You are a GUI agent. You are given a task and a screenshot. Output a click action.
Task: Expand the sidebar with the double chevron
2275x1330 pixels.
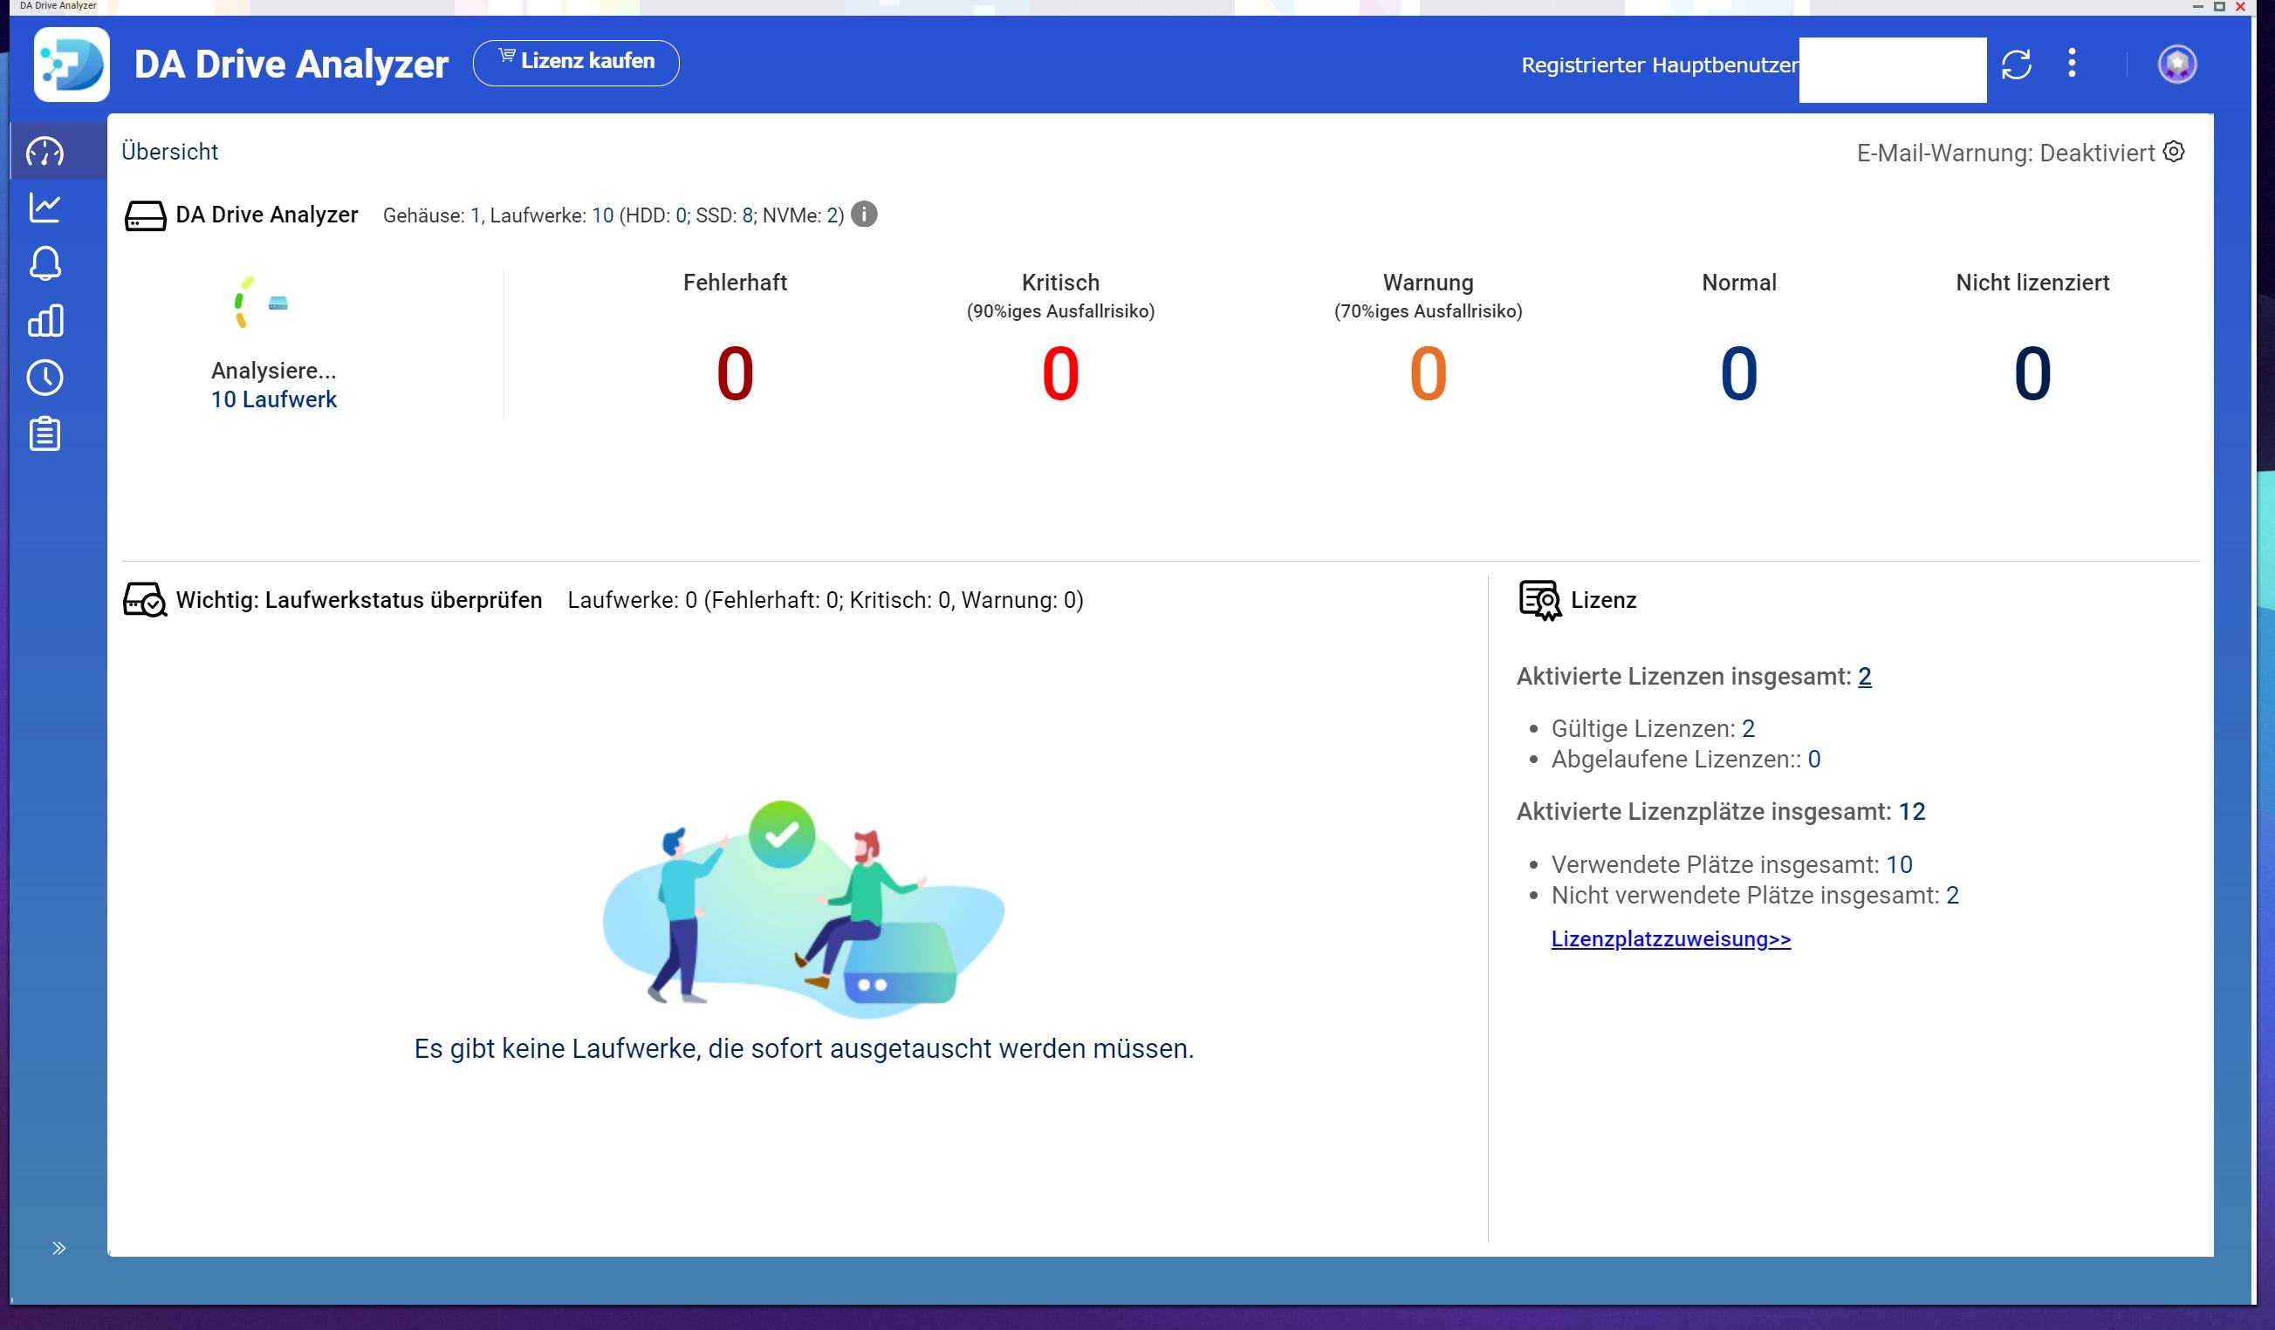[x=58, y=1248]
